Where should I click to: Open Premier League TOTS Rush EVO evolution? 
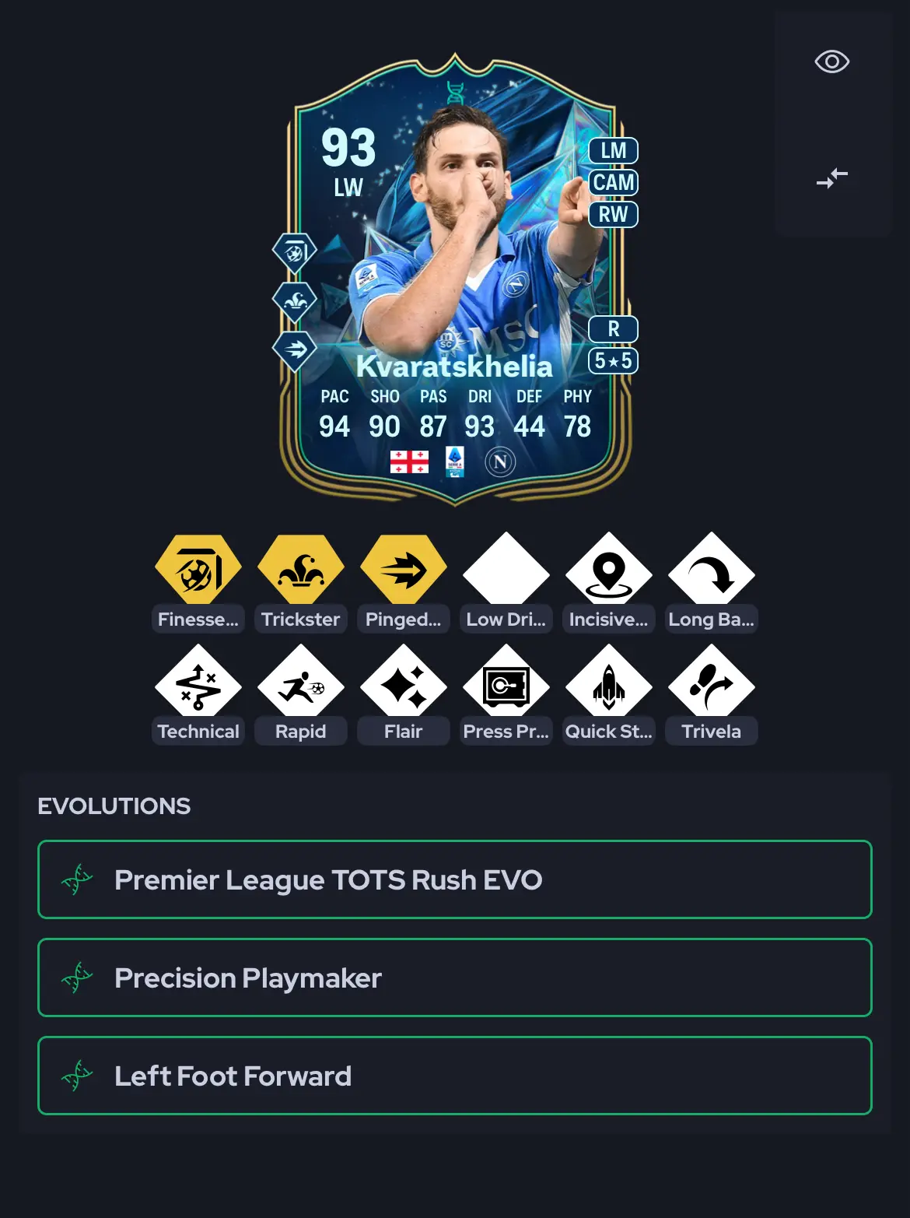[x=455, y=879]
